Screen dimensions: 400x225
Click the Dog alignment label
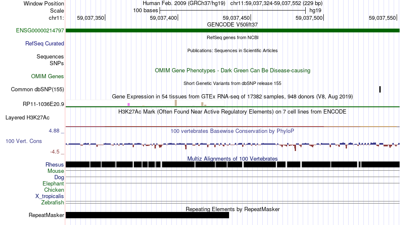click(59, 177)
